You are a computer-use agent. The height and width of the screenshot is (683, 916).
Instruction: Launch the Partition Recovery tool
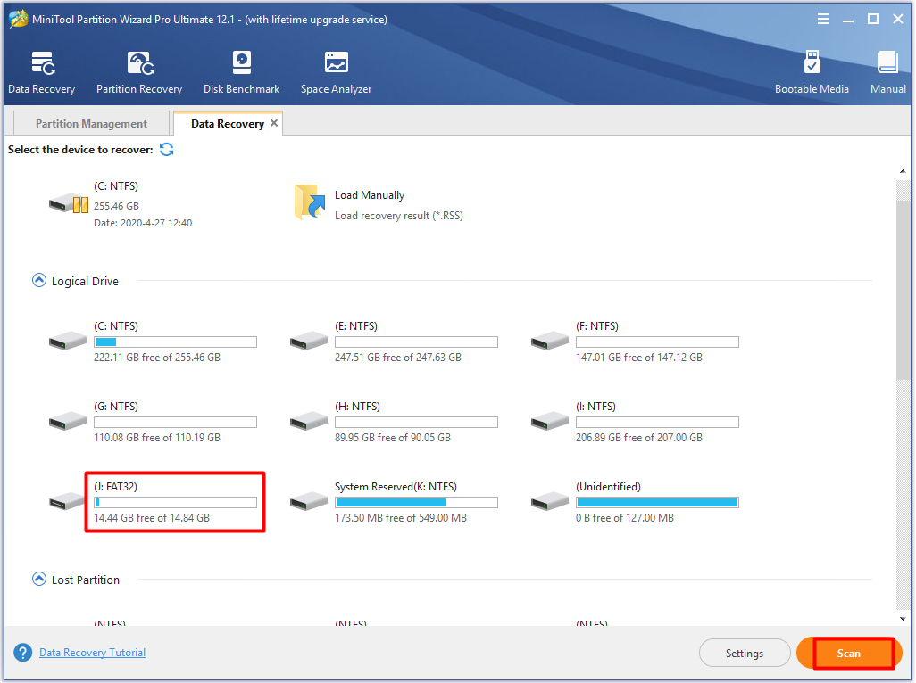click(x=139, y=72)
